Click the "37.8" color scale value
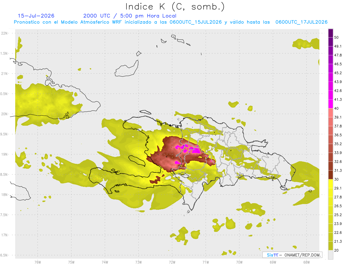The height and width of the screenshot is (266, 344). click(338, 126)
